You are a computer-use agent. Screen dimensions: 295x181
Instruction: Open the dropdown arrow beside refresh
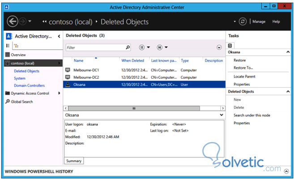pos(235,22)
